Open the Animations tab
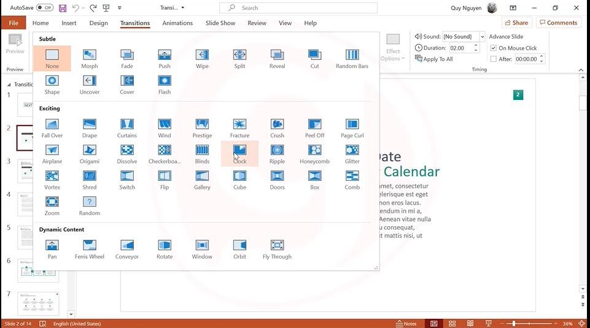Image resolution: width=590 pixels, height=328 pixels. click(177, 23)
